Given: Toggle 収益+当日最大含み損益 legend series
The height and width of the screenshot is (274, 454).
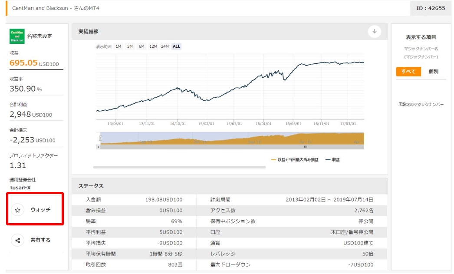Looking at the screenshot, I should point(294,160).
